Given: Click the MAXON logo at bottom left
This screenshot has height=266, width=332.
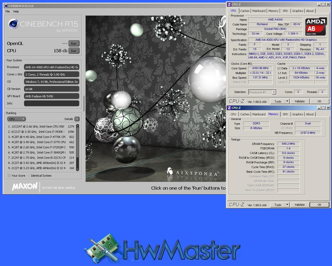Looking at the screenshot, I should click(x=25, y=186).
